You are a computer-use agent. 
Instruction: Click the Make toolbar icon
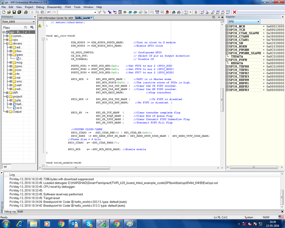[157, 12]
